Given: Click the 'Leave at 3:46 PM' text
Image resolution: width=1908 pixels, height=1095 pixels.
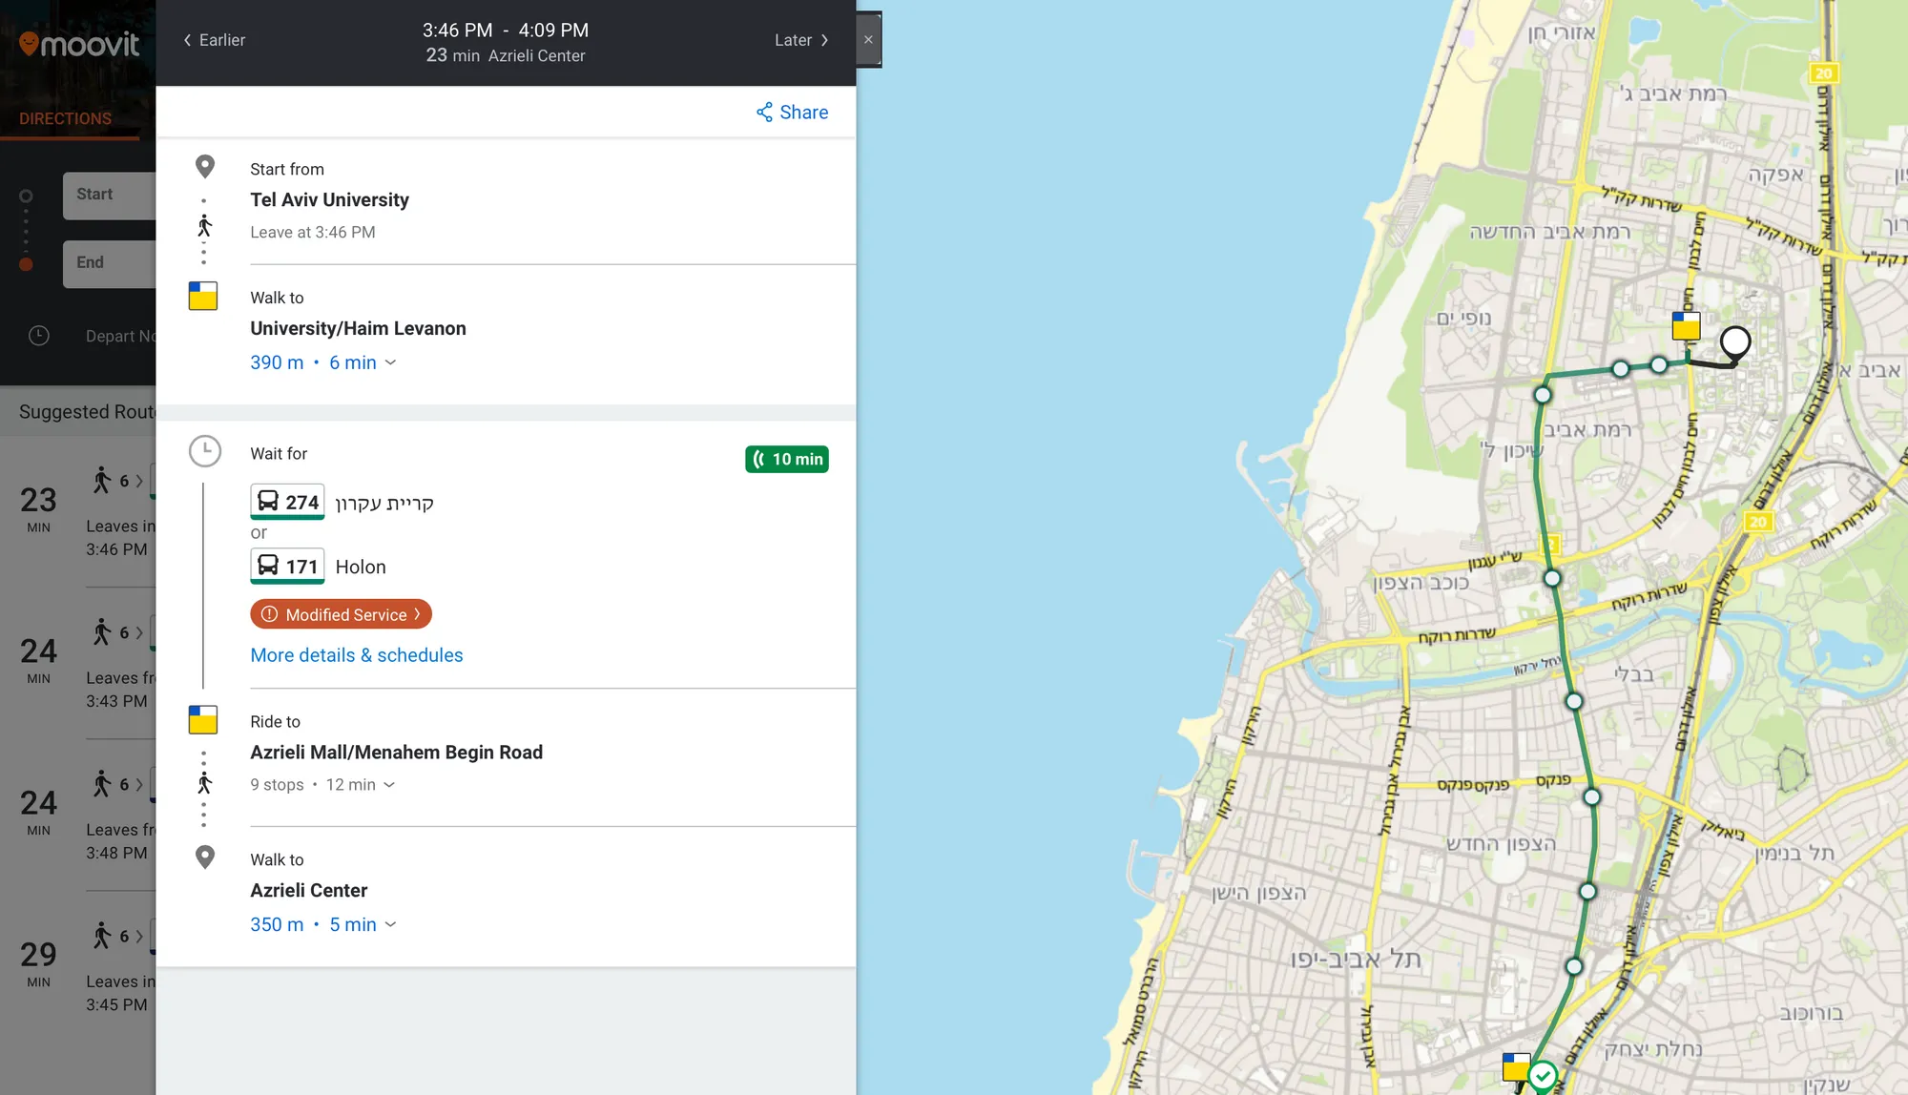Looking at the screenshot, I should 313,232.
